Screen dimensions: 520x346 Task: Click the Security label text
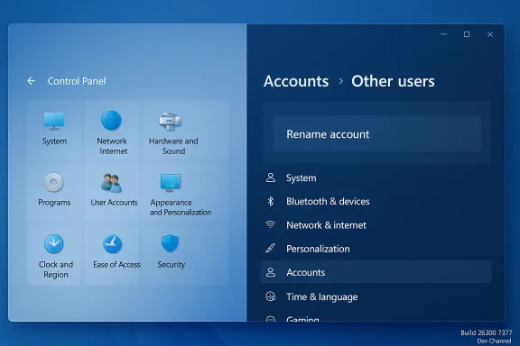point(172,265)
